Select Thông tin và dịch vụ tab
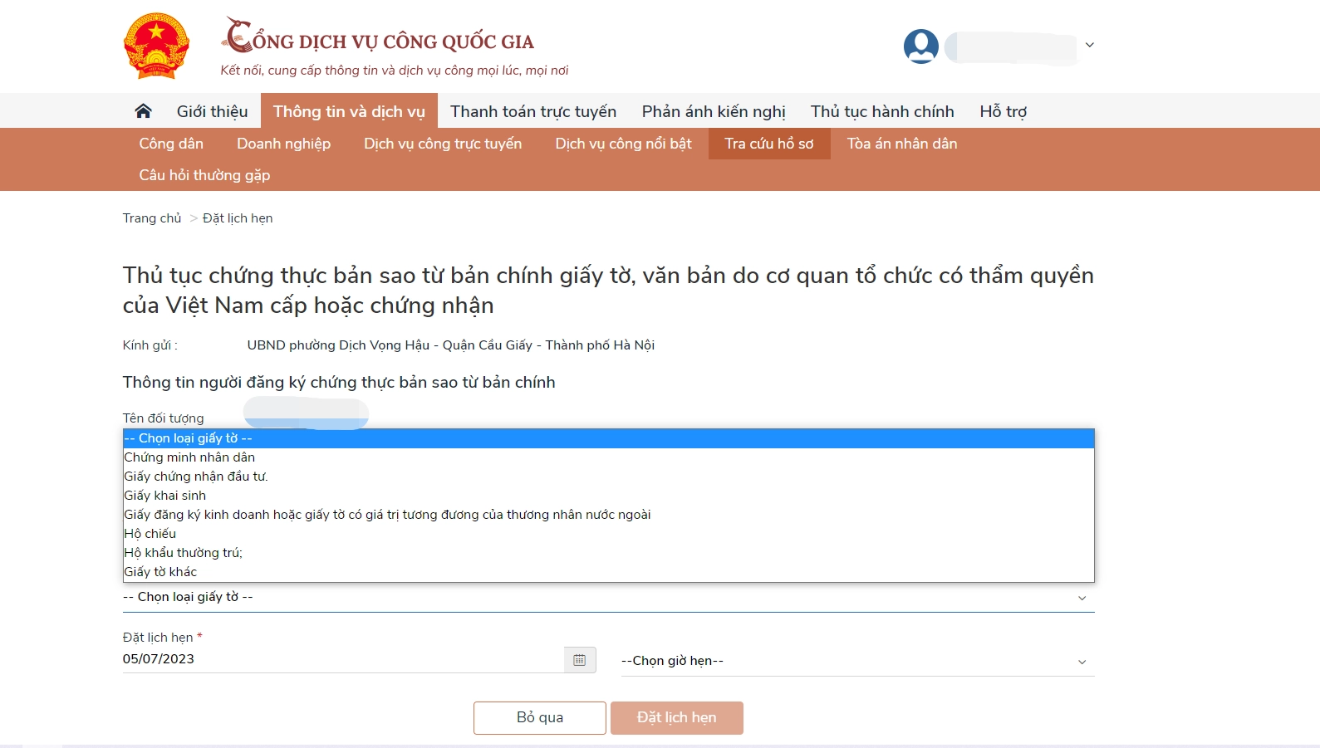The width and height of the screenshot is (1320, 748). click(349, 111)
